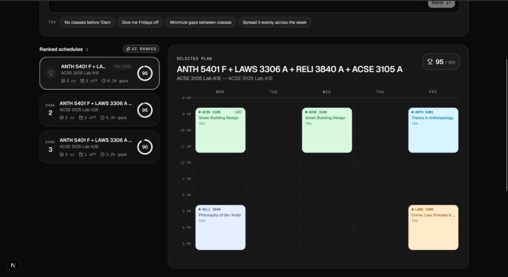Viewport: 508px width, 277px height.
Task: Click the trophy icon on top pick card
Action: (51, 74)
